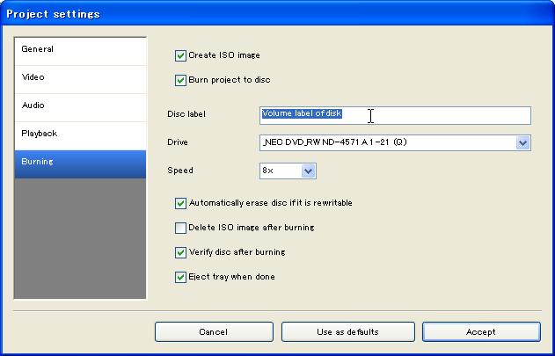Screen dimensions: 555x356
Task: Click the Use as defaults button
Action: coord(347,332)
